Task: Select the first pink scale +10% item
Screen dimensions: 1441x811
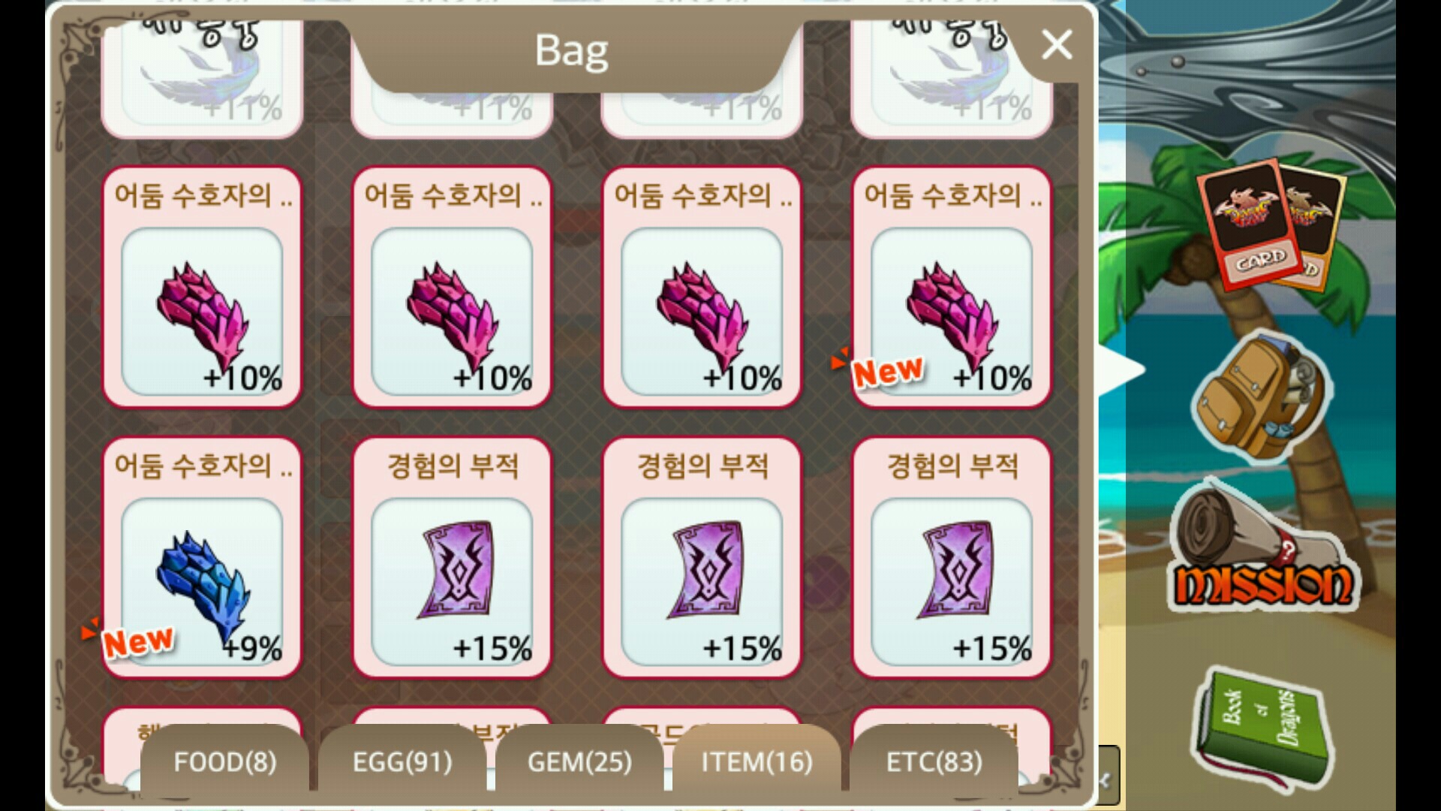Action: click(x=202, y=287)
